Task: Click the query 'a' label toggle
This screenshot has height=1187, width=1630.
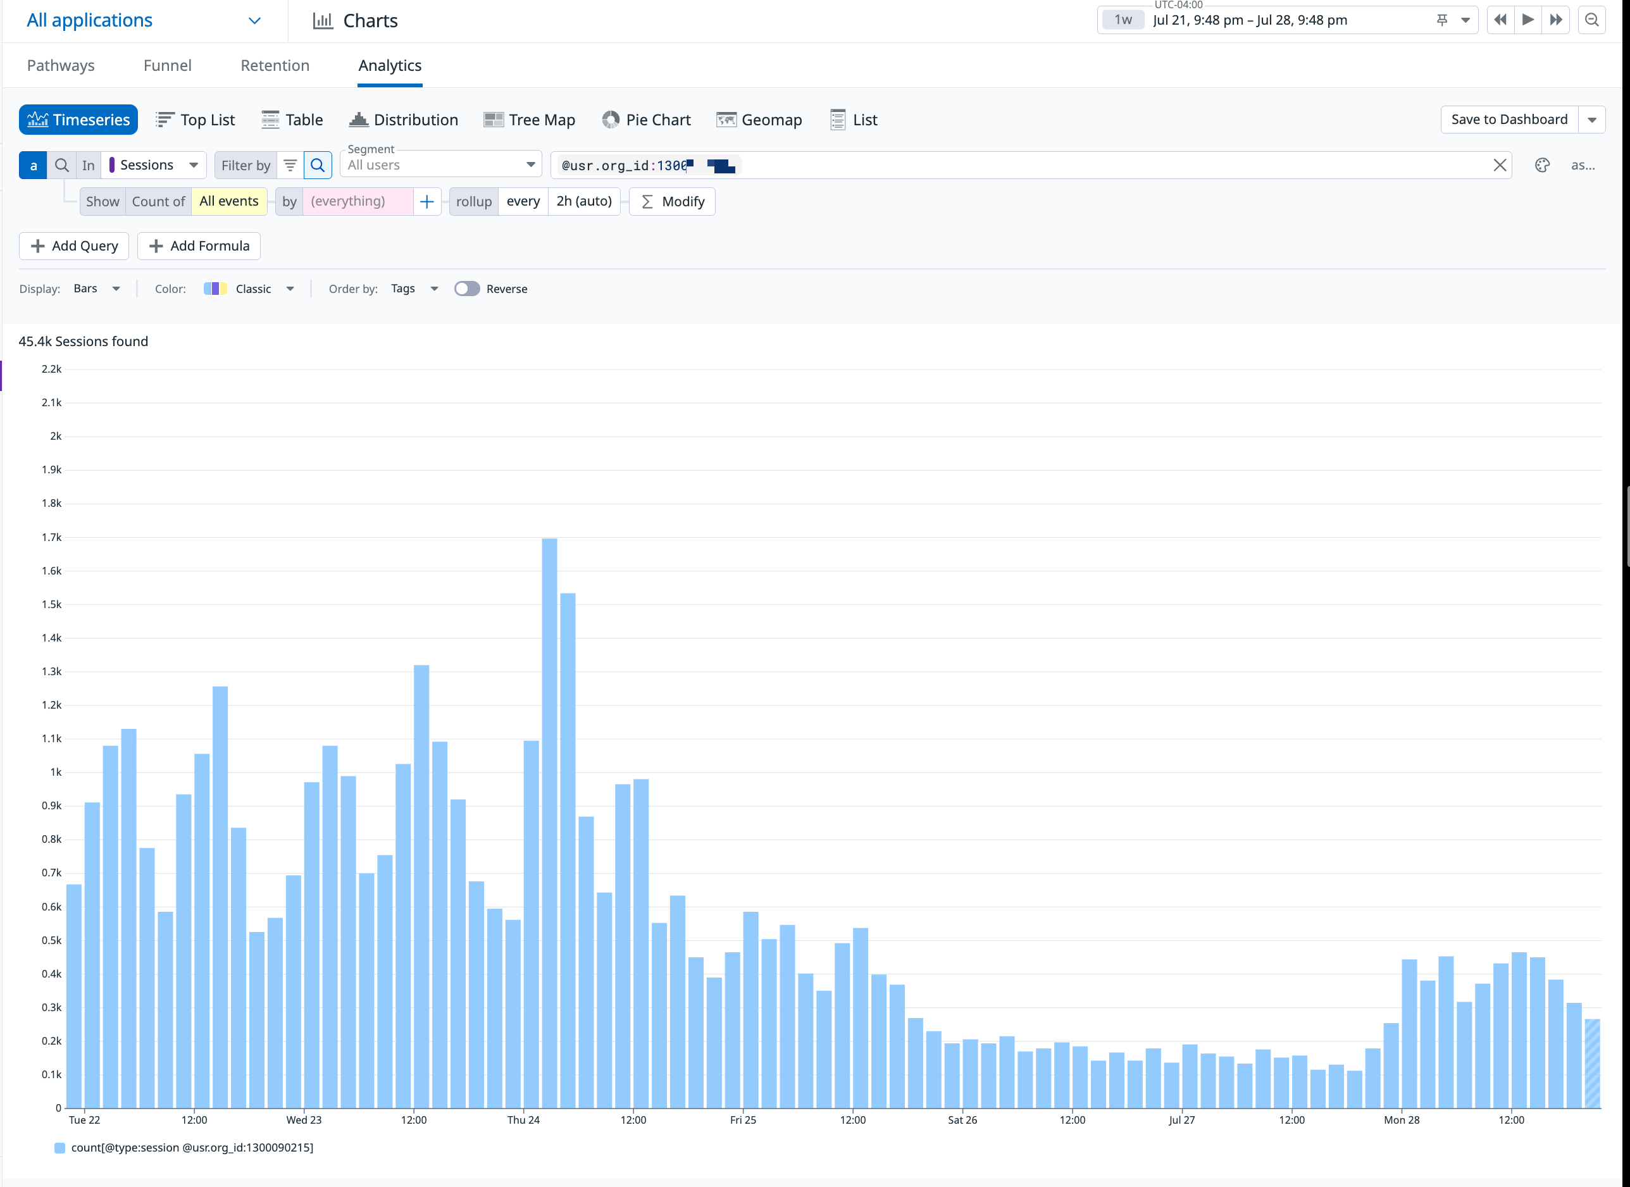Action: point(33,165)
